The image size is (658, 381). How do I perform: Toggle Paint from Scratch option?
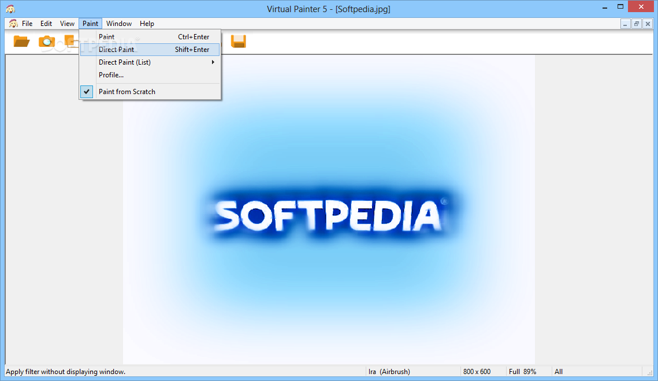pyautogui.click(x=150, y=92)
